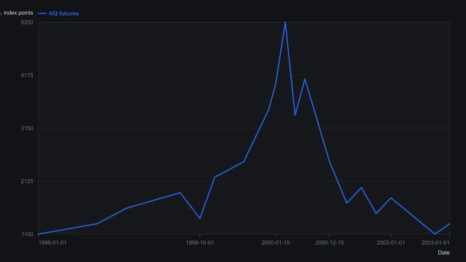Image resolution: width=466 pixels, height=262 pixels.
Task: Select the 3150 y-axis label
Action: point(27,128)
